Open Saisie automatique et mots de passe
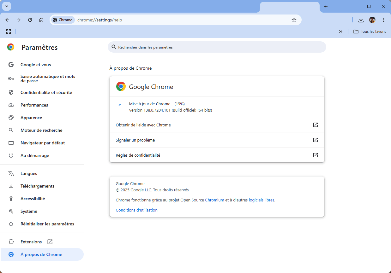The image size is (391, 273). [x=42, y=78]
